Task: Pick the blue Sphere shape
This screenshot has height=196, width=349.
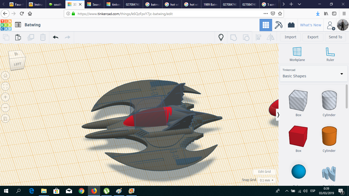Action: tap(298, 171)
